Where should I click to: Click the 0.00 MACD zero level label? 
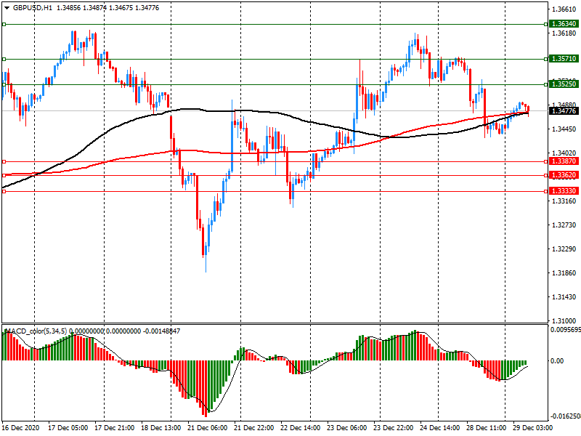pos(557,360)
